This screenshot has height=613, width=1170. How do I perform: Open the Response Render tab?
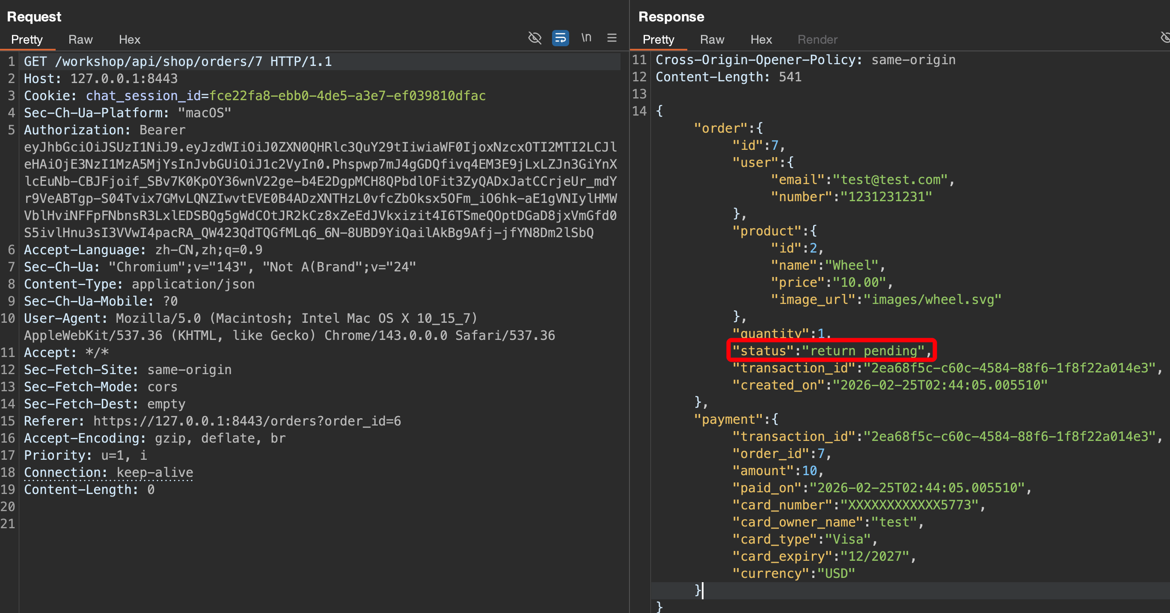(817, 39)
